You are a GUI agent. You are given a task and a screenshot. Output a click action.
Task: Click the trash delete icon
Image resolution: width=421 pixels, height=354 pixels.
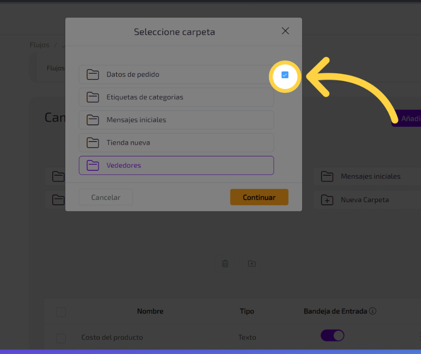coord(225,264)
